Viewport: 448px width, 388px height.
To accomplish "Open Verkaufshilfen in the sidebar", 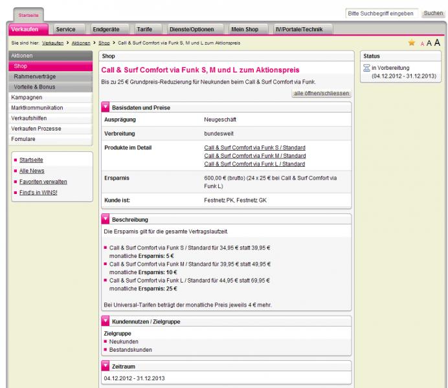I will point(50,118).
